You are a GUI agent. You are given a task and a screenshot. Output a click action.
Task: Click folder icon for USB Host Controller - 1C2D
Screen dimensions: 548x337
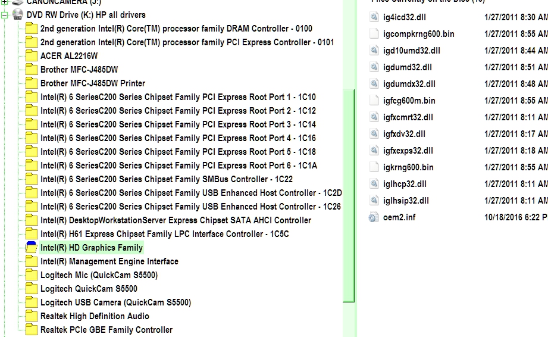coord(31,193)
